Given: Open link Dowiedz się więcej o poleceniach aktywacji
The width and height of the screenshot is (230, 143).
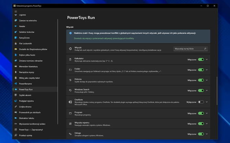Looking at the screenshot, I should pos(104,38).
